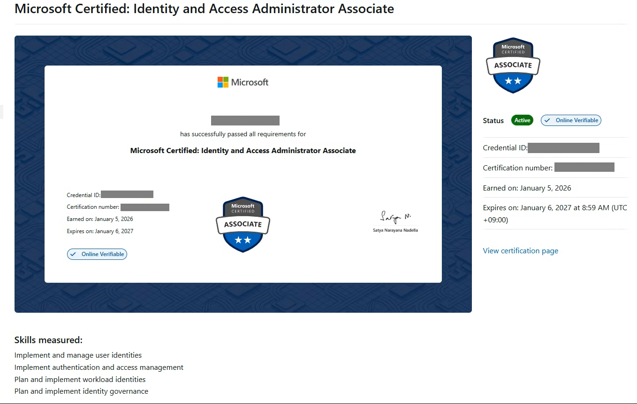Viewport: 637px width, 404px height.
Task: Click "Plan and implement identity governance" skill
Action: [81, 391]
